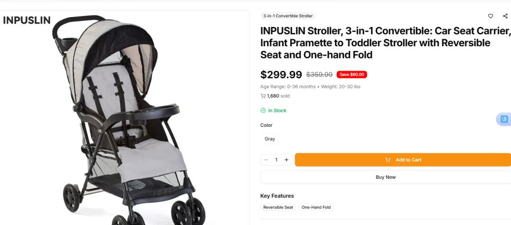Decrease quantity with the minus button
511x225 pixels.
click(x=266, y=160)
